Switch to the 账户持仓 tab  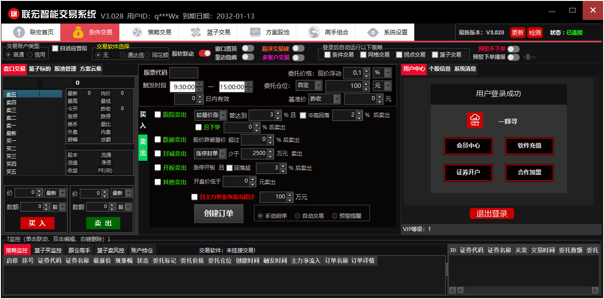[x=142, y=250]
